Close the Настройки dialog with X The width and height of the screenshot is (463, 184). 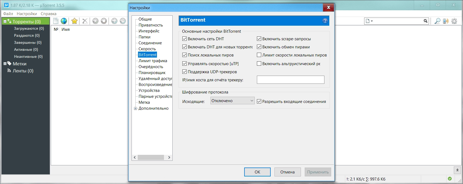(x=328, y=7)
